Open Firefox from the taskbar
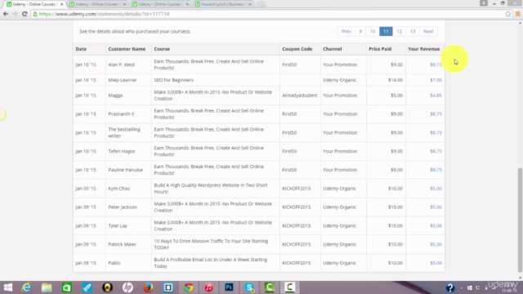523x294 pixels. pos(148,287)
